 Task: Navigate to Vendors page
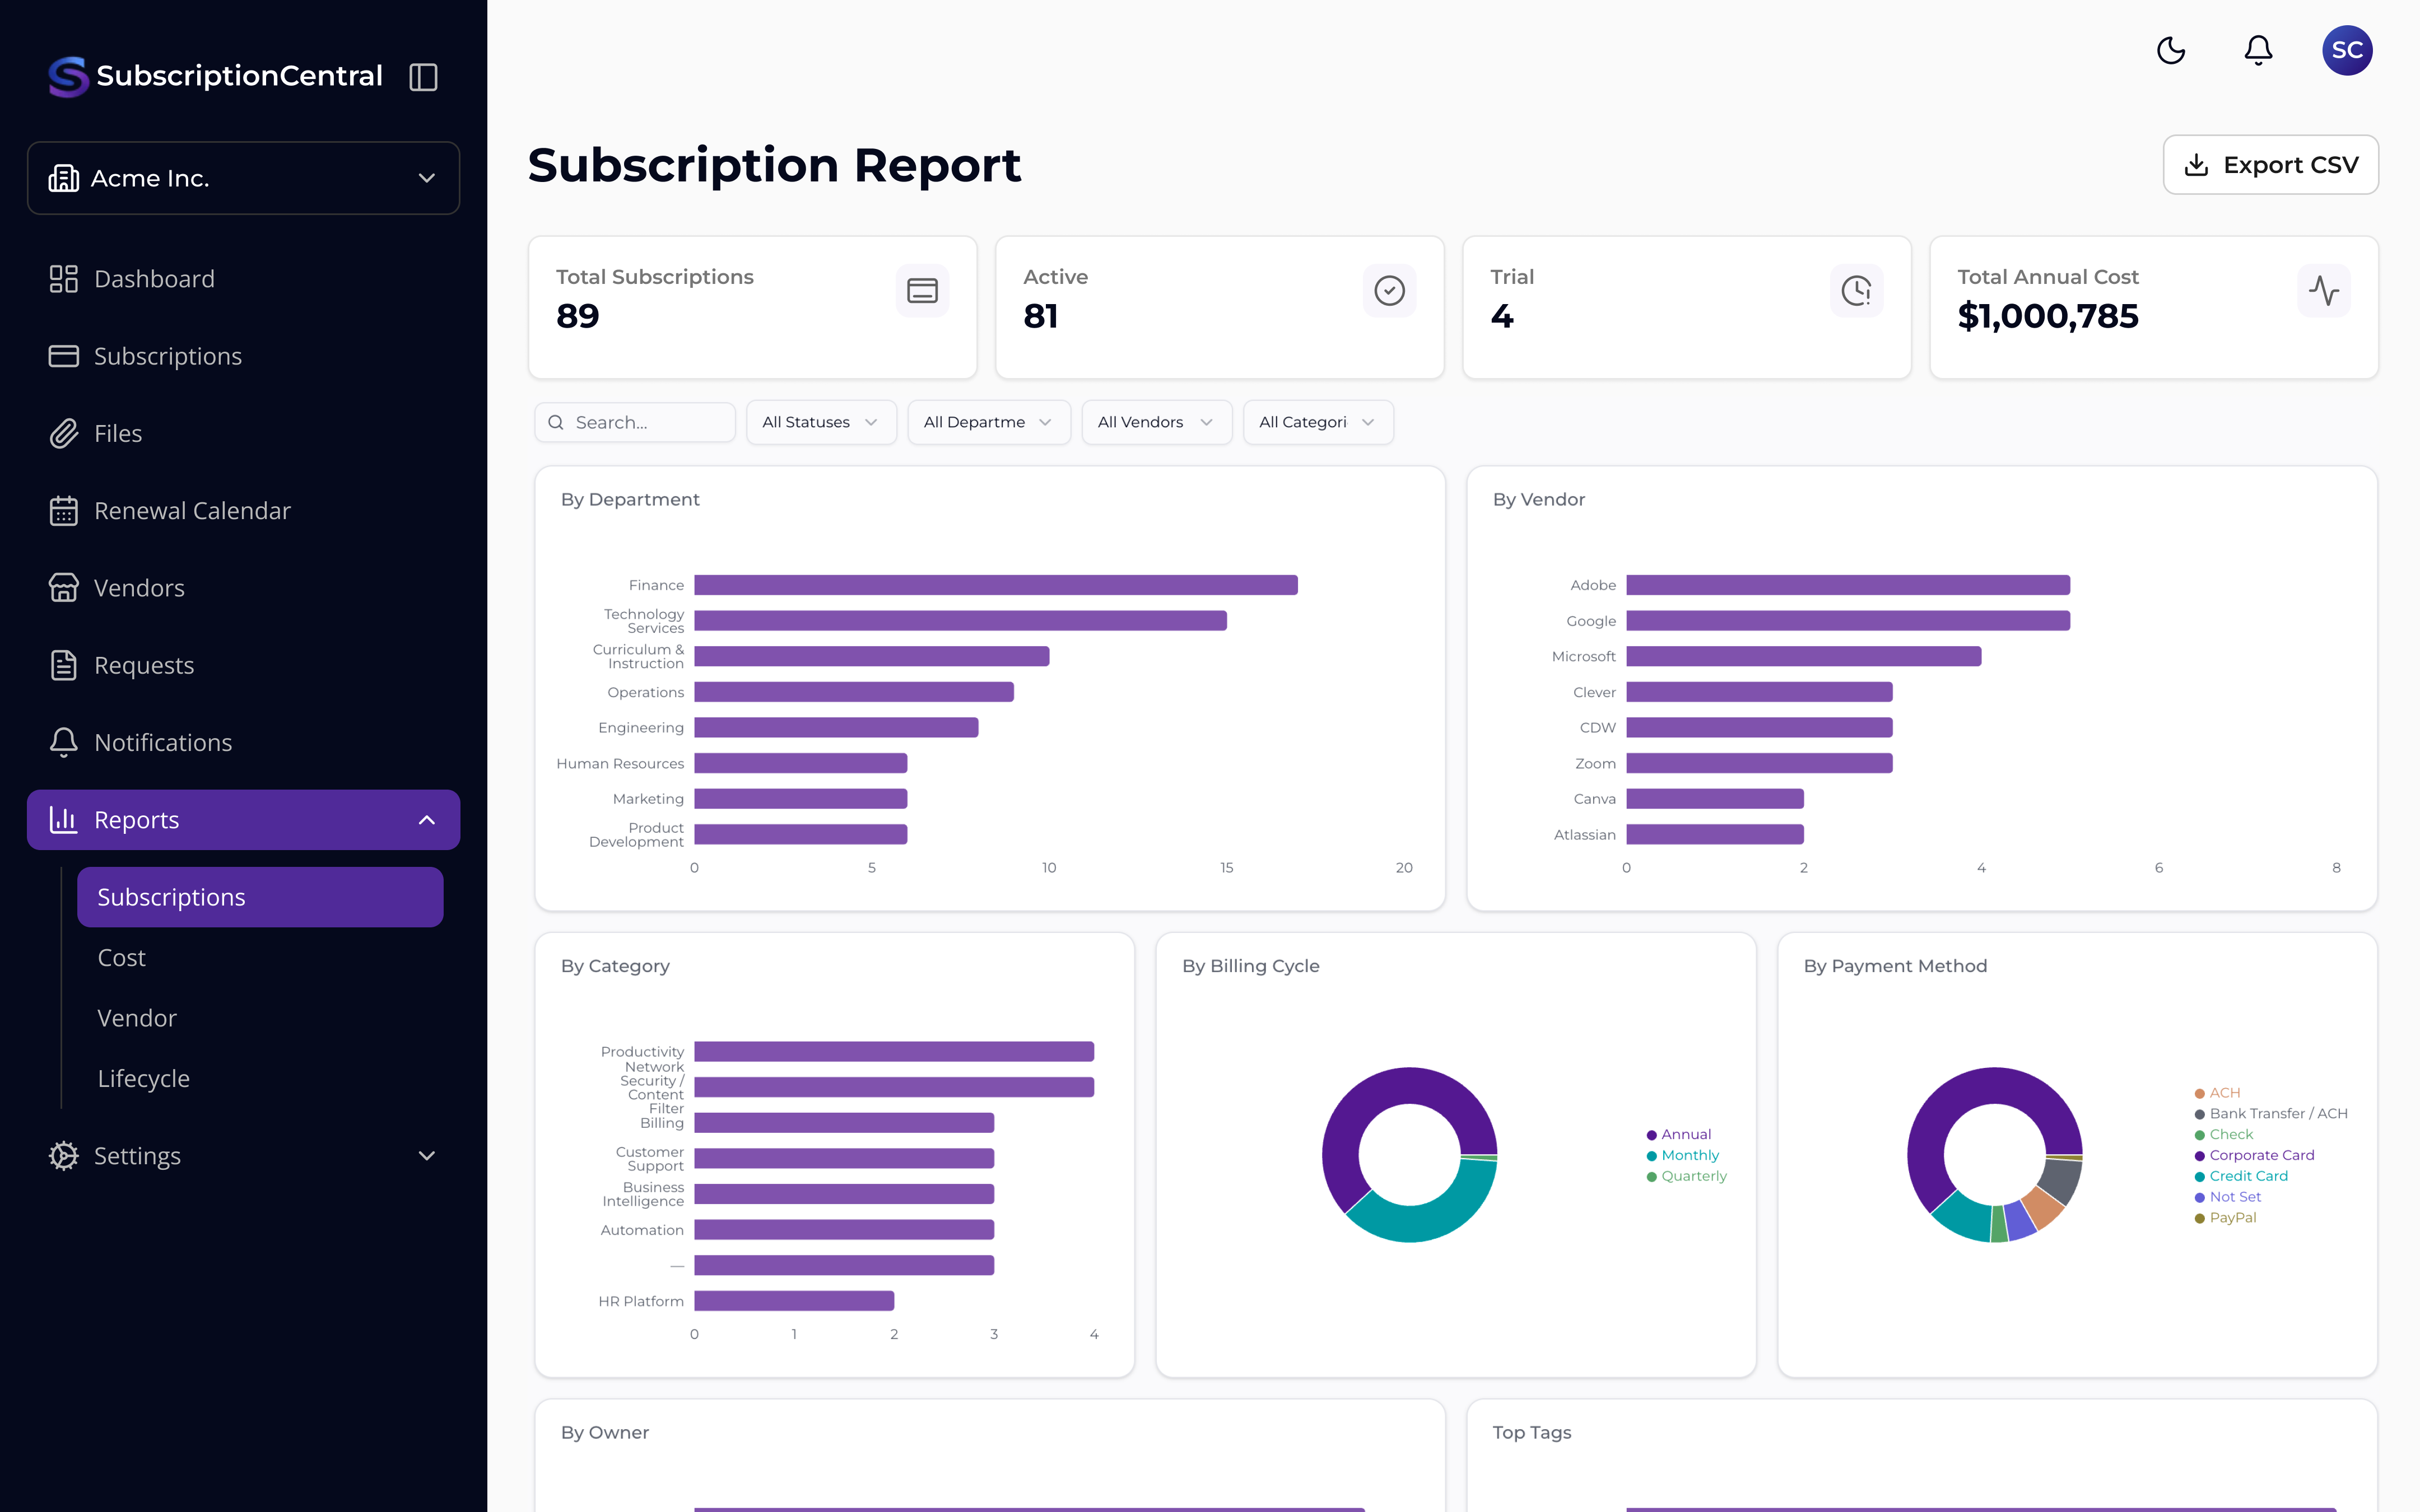click(x=243, y=588)
